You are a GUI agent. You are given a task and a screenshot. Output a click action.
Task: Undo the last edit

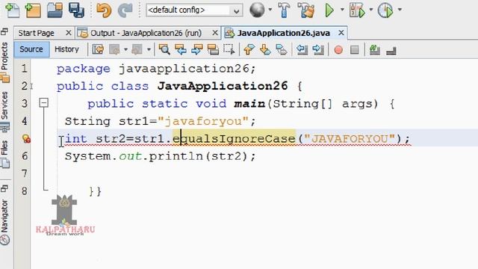tap(104, 10)
